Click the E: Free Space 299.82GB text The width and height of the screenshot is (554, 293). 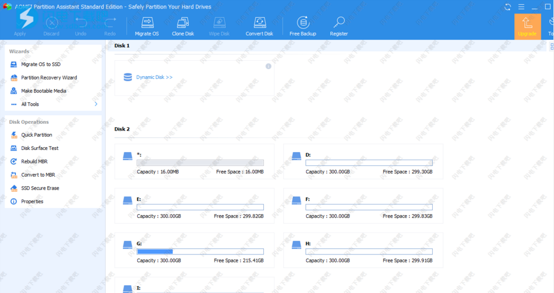tap(239, 216)
